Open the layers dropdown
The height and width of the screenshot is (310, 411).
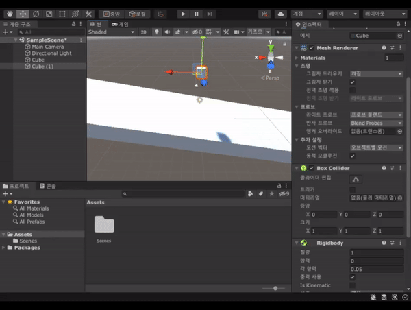343,14
